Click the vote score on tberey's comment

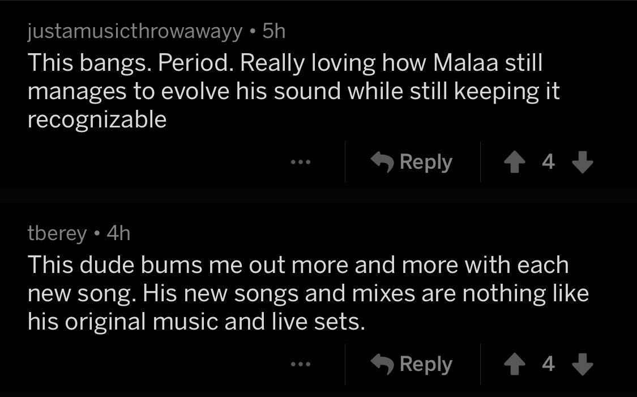tap(548, 364)
